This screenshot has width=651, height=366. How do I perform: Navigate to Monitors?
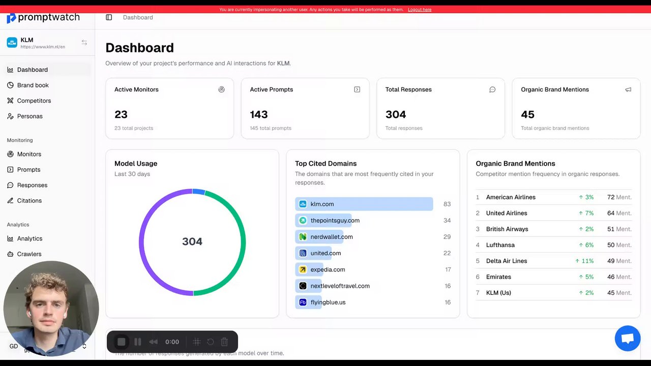click(47, 154)
